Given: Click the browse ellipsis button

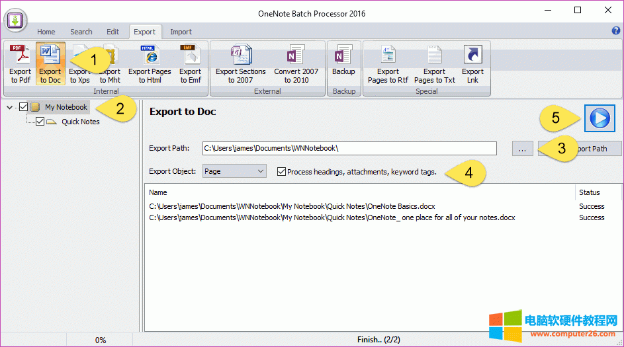Looking at the screenshot, I should tap(521, 149).
